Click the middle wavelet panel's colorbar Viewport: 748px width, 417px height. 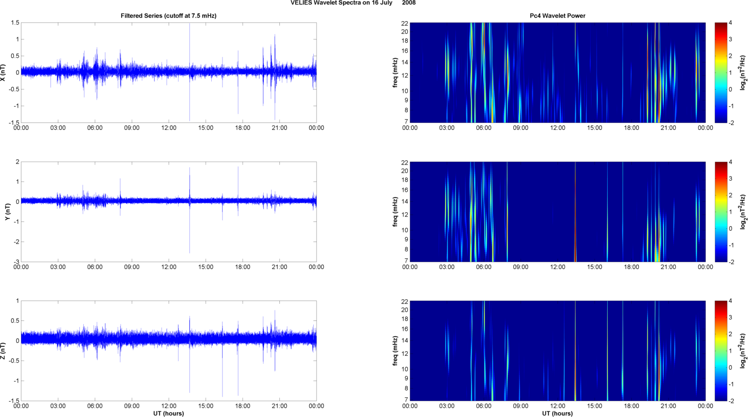(x=721, y=212)
